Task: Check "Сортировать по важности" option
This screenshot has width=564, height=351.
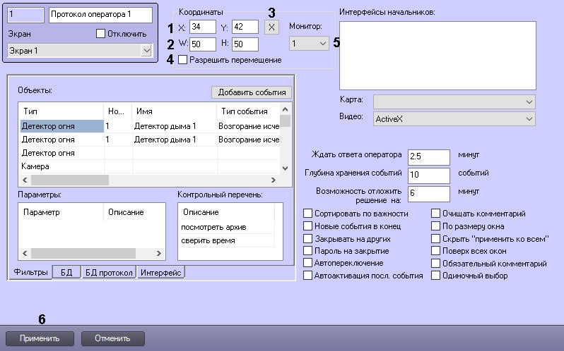Action: (x=307, y=214)
